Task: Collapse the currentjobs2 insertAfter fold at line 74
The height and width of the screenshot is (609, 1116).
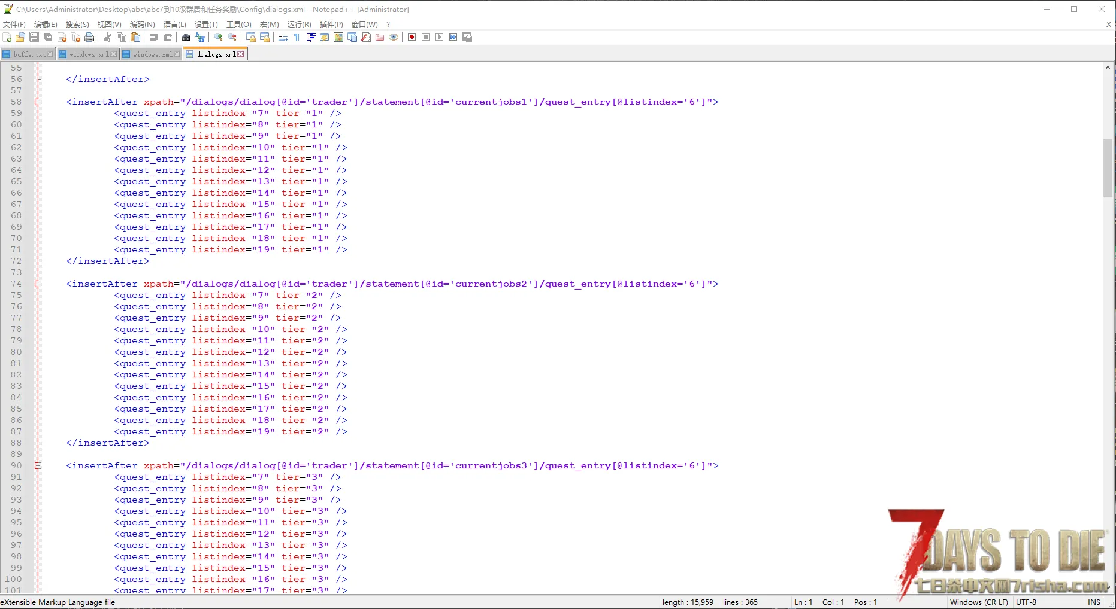Action: pyautogui.click(x=38, y=284)
